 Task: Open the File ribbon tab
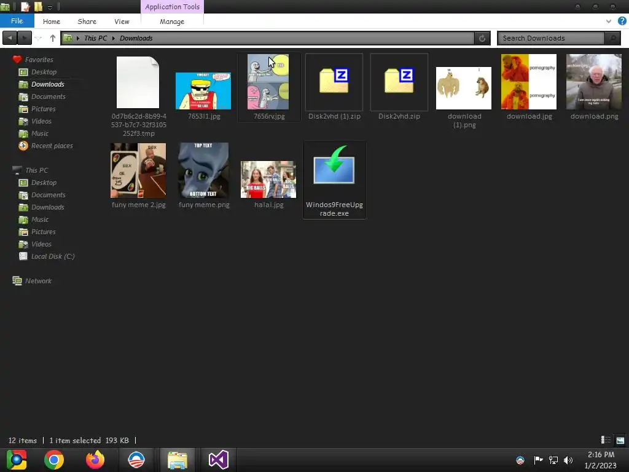click(17, 21)
